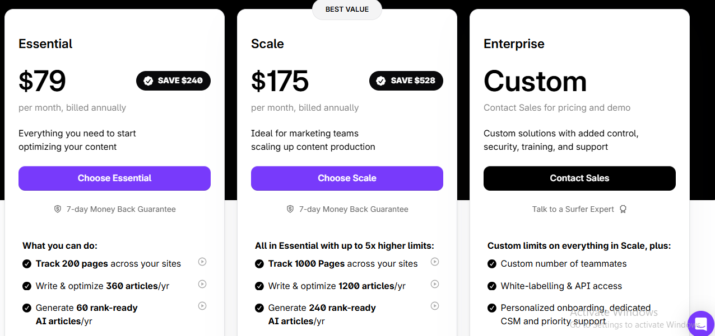Play video for 60 rank-ready AI articles
Screen dimensions: 715x336
point(202,306)
